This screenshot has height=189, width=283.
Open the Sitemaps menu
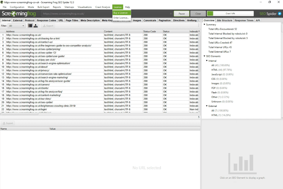69,7
